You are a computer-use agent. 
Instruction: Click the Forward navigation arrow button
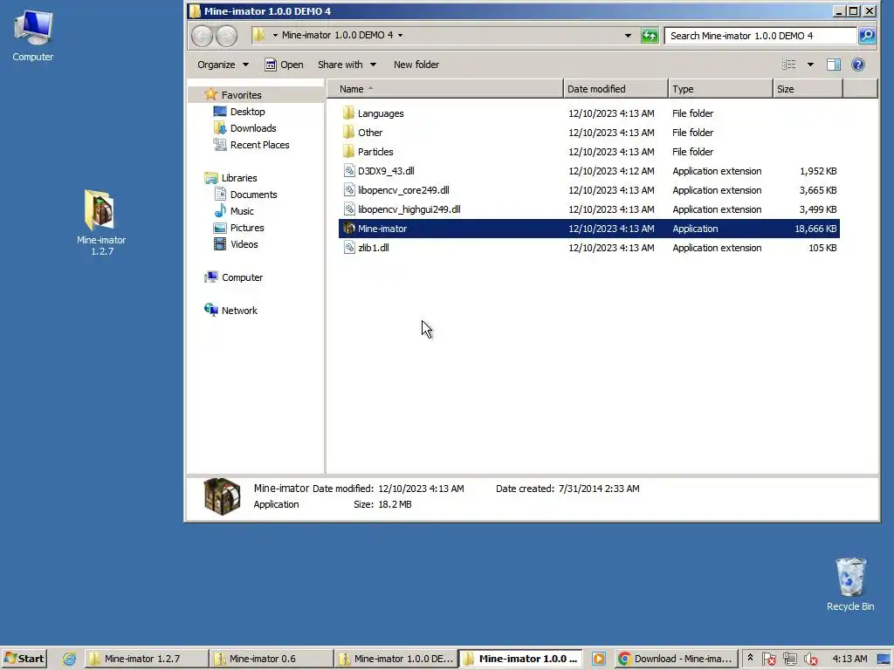coord(226,36)
